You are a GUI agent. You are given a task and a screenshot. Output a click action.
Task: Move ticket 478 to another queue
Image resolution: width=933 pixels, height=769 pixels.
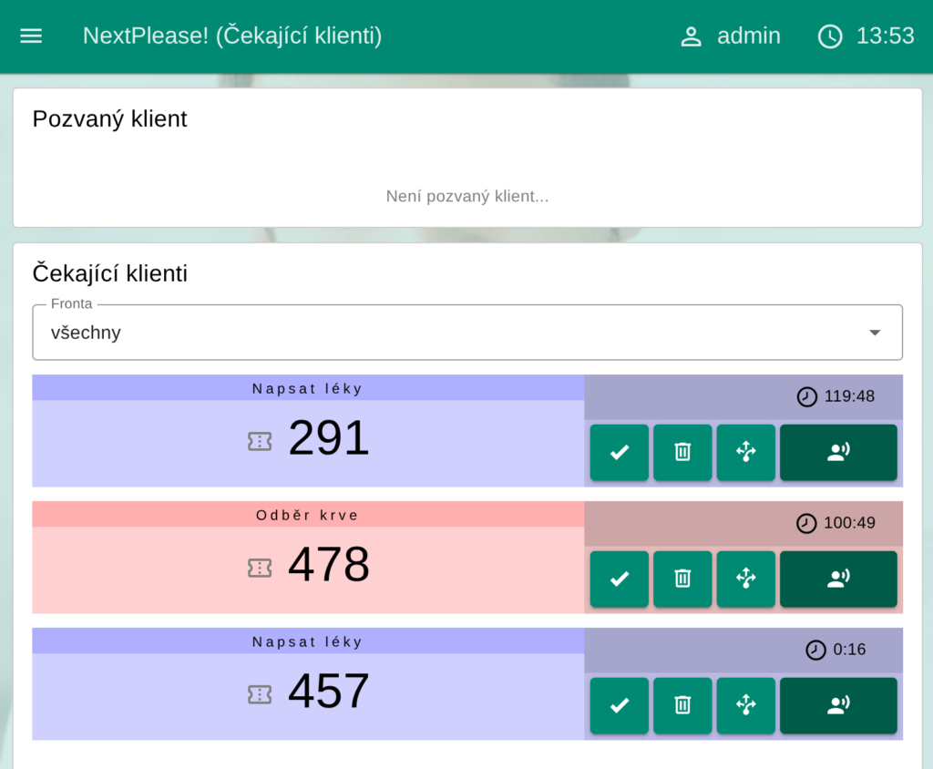pyautogui.click(x=746, y=579)
